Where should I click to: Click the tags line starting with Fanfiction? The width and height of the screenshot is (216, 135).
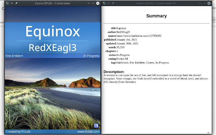[x=142, y=63]
